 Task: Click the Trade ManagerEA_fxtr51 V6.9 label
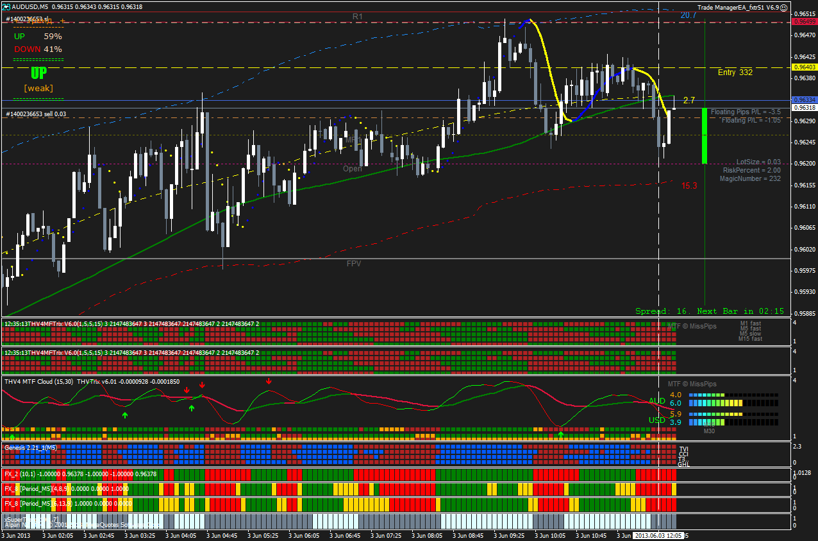tap(739, 7)
